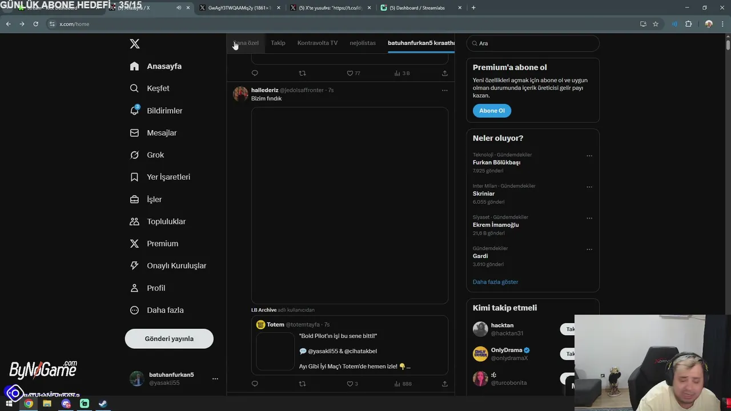
Task: Open more options for Furkan Bölükbaşı trend
Action: tap(589, 156)
